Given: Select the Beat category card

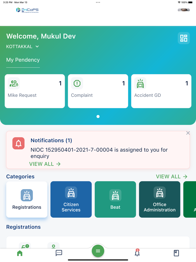Looking at the screenshot, I should [115, 199].
